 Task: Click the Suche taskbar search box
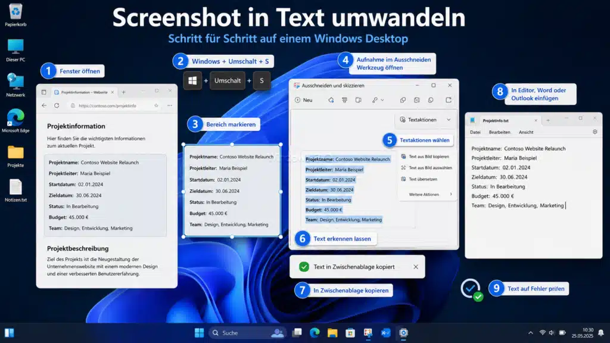coord(248,333)
